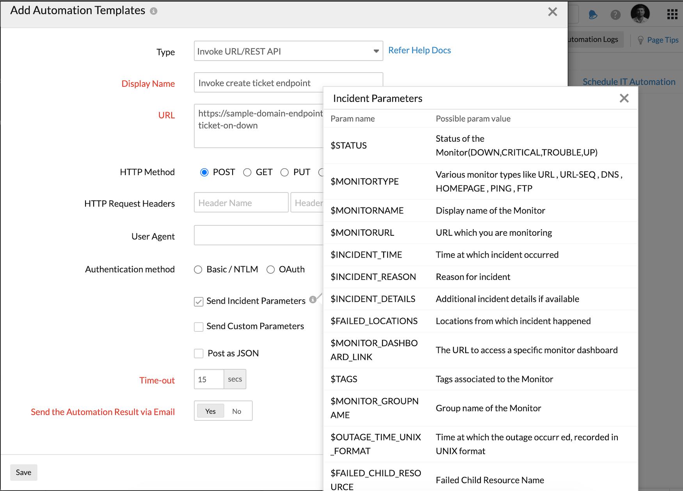The image size is (683, 491).
Task: Click 'Display name of the Monitor' description
Action: 490,211
